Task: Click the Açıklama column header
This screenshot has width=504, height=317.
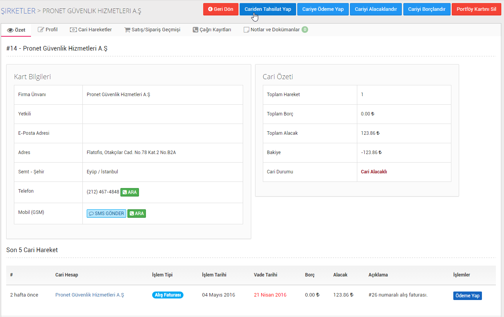Action: click(378, 275)
